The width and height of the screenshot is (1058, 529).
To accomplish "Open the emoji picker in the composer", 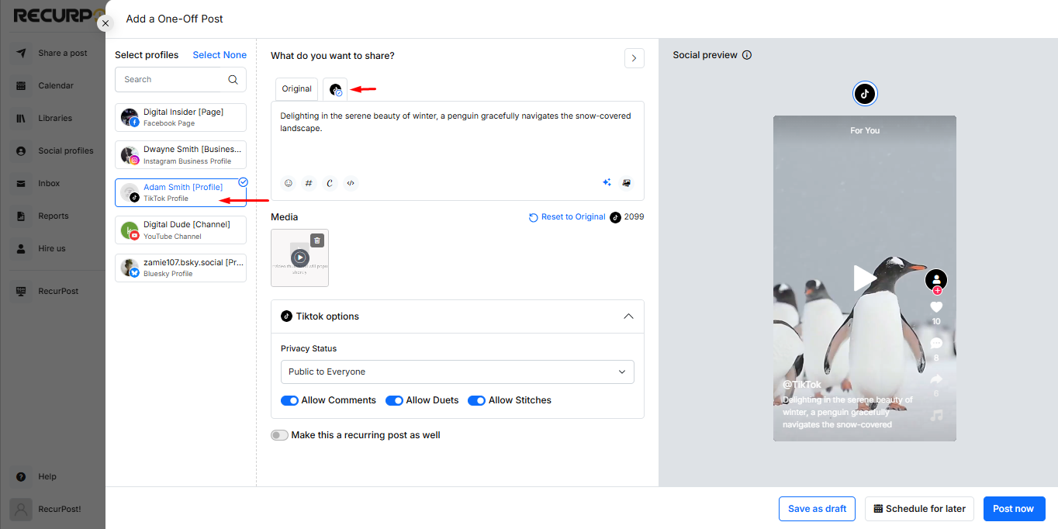I will click(x=288, y=182).
